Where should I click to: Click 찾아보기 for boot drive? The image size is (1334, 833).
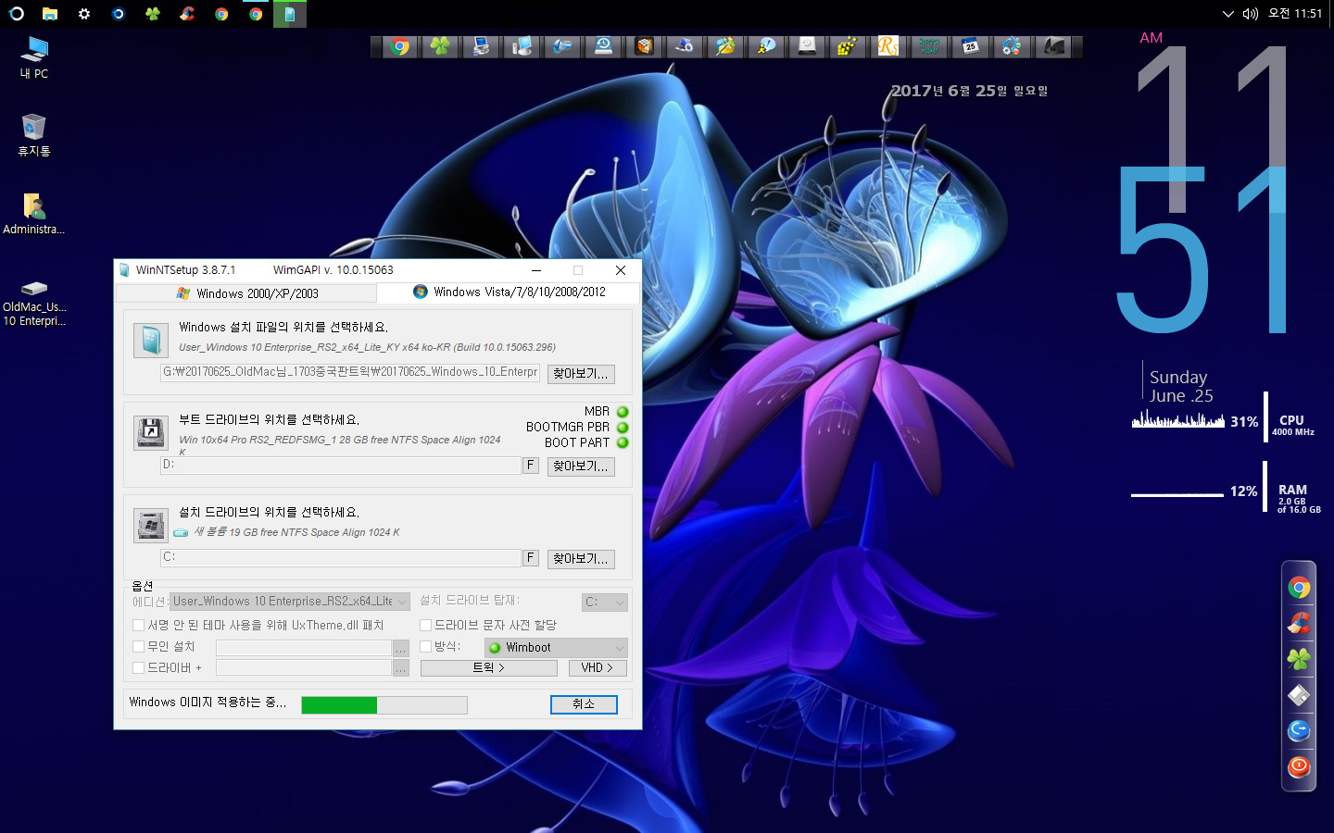coord(581,466)
